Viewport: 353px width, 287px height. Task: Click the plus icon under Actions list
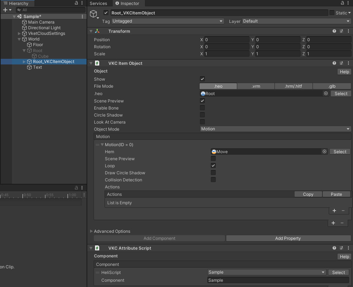[x=334, y=211]
